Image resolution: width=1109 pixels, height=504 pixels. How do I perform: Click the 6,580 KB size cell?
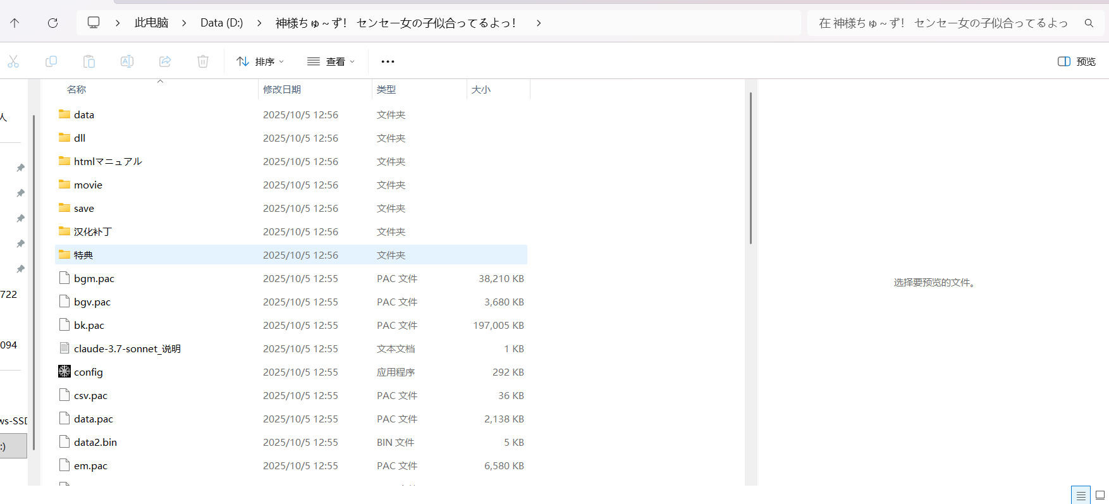pyautogui.click(x=504, y=465)
